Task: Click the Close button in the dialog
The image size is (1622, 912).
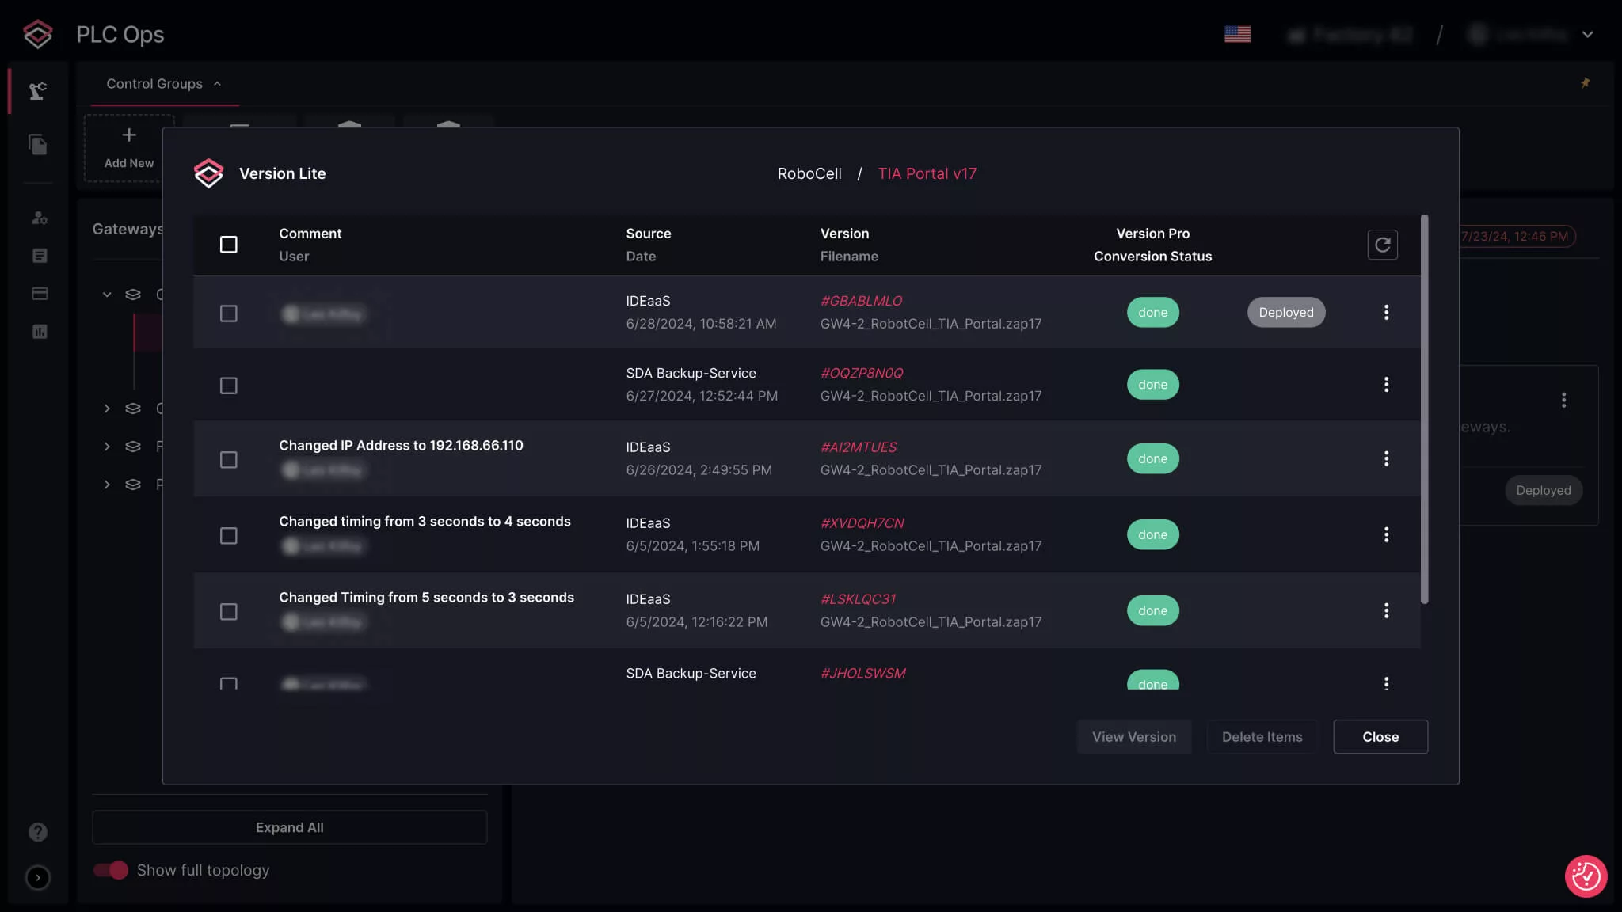Action: [1380, 737]
